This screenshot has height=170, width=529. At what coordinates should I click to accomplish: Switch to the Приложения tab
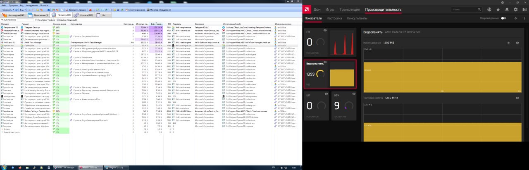(x=38, y=15)
